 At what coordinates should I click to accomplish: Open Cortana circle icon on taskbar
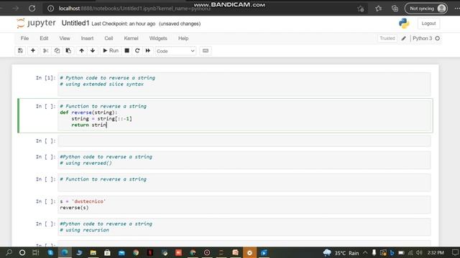click(x=22, y=252)
